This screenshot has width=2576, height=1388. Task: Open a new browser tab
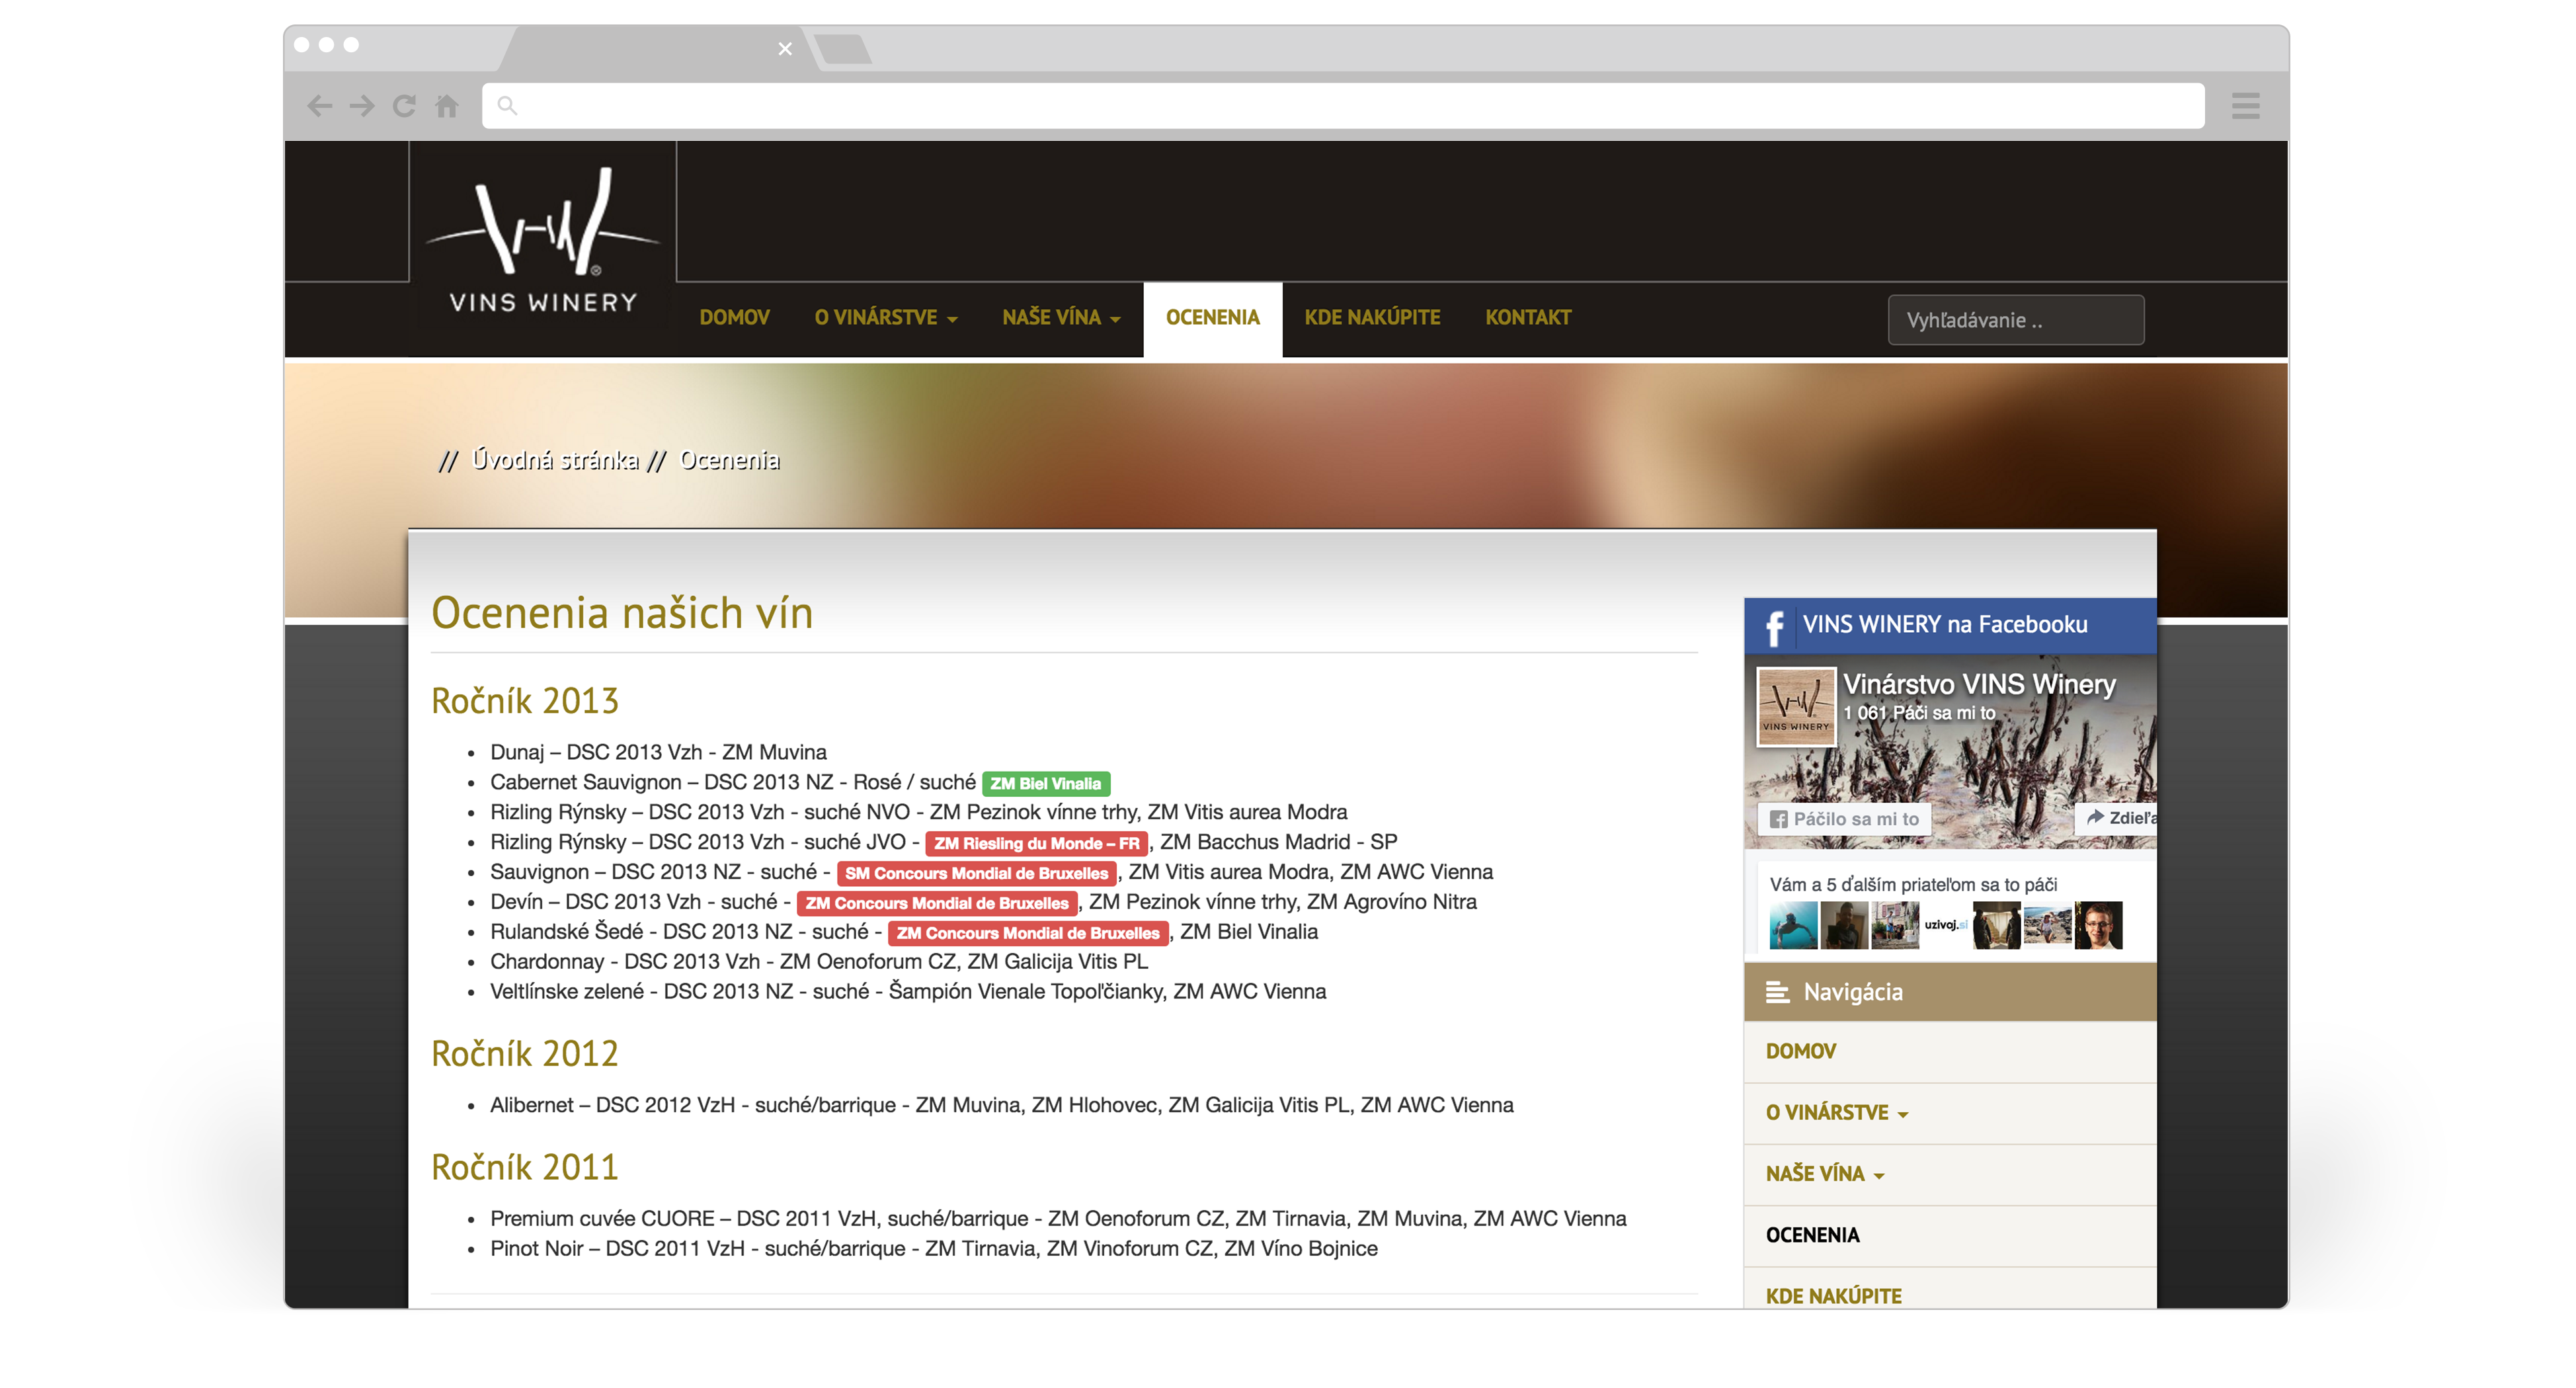(842, 48)
